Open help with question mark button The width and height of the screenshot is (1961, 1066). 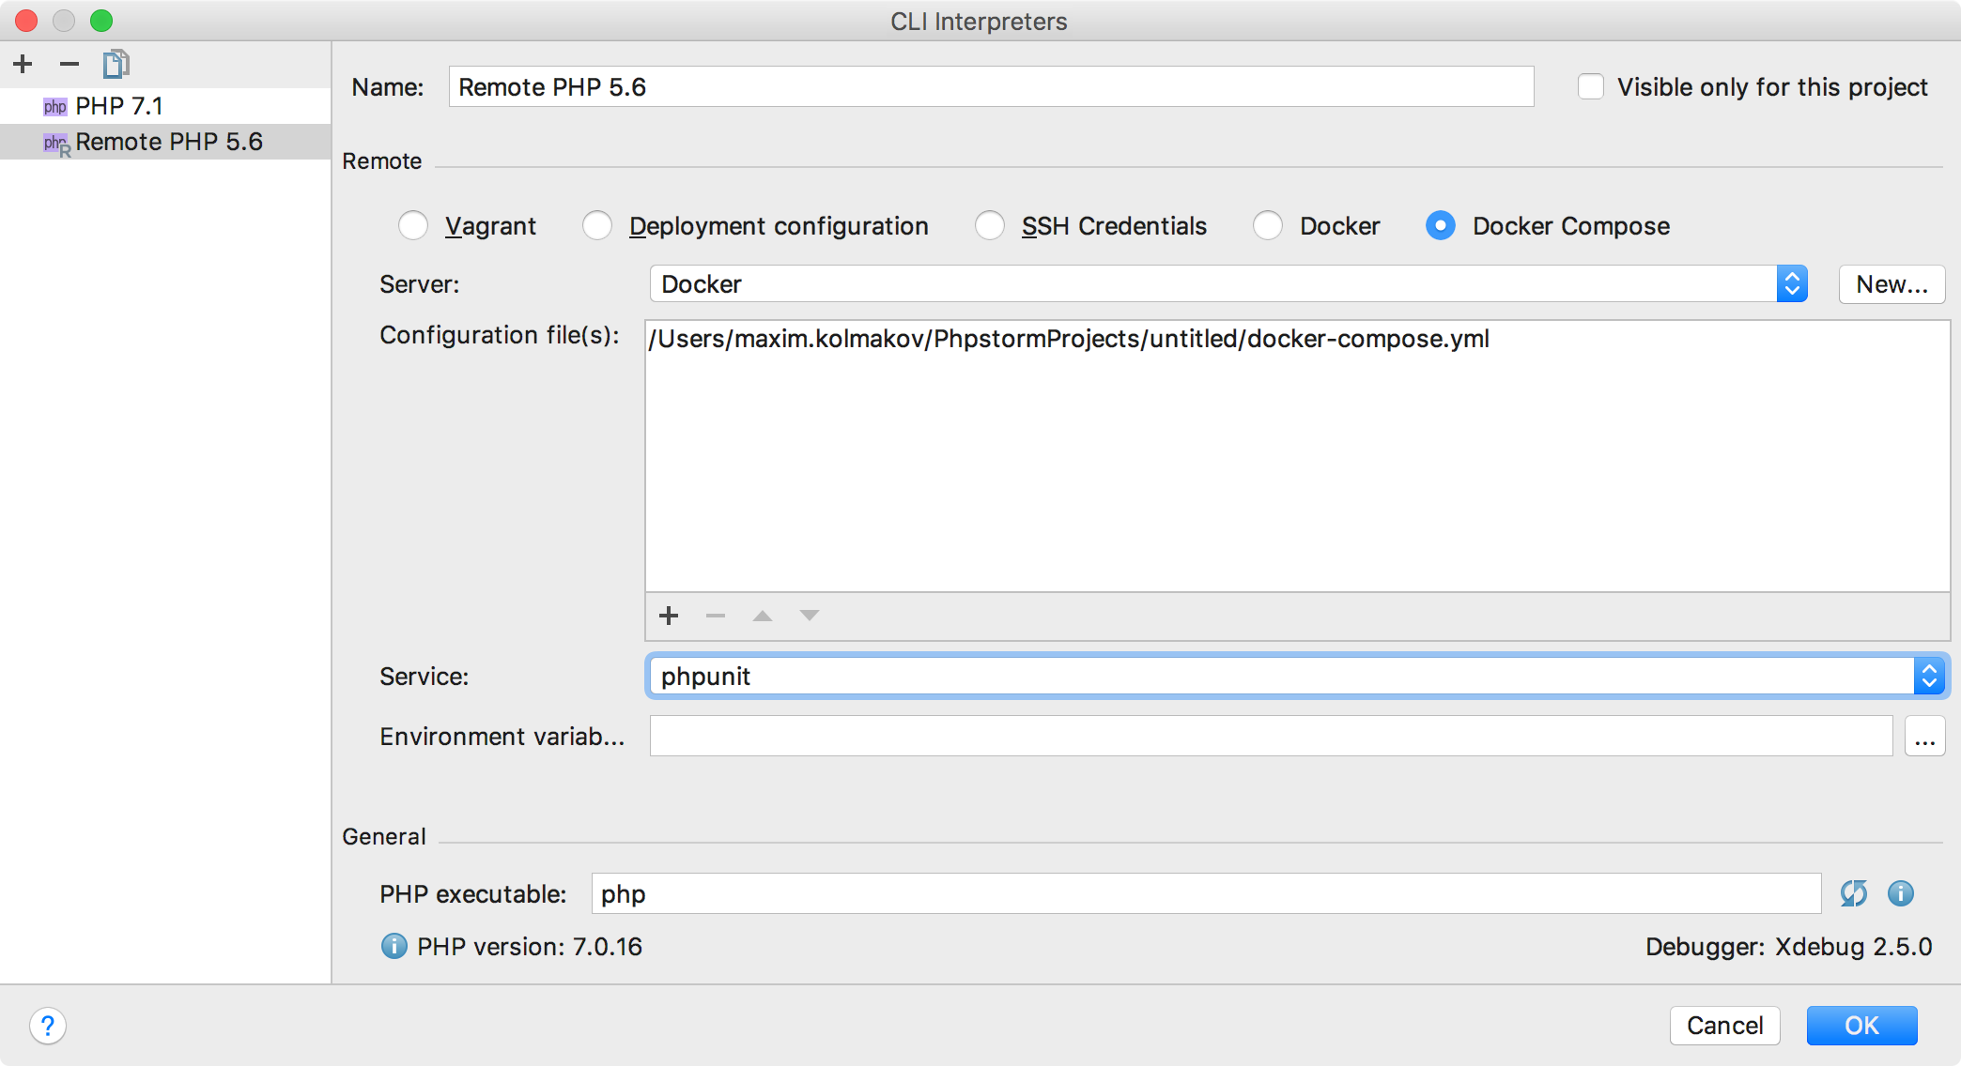coord(48,1026)
